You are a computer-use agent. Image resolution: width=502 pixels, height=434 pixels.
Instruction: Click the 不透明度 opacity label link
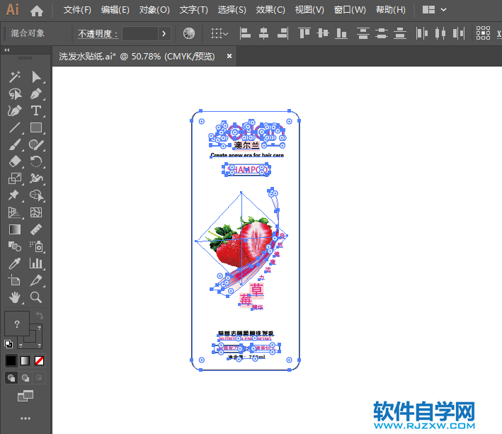[98, 33]
